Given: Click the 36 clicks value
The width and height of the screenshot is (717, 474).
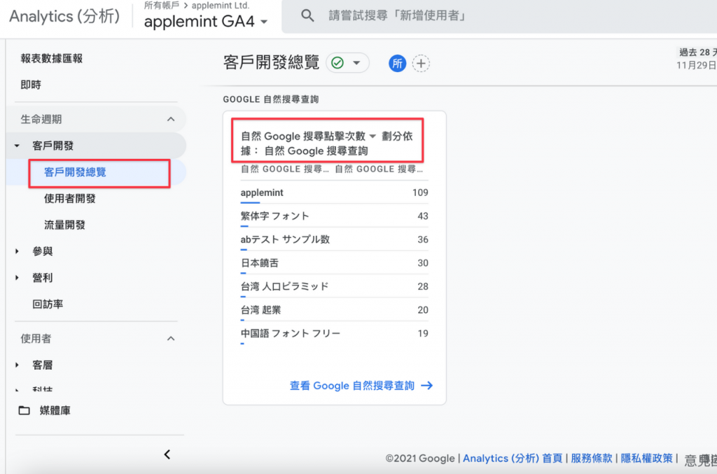Looking at the screenshot, I should 423,239.
